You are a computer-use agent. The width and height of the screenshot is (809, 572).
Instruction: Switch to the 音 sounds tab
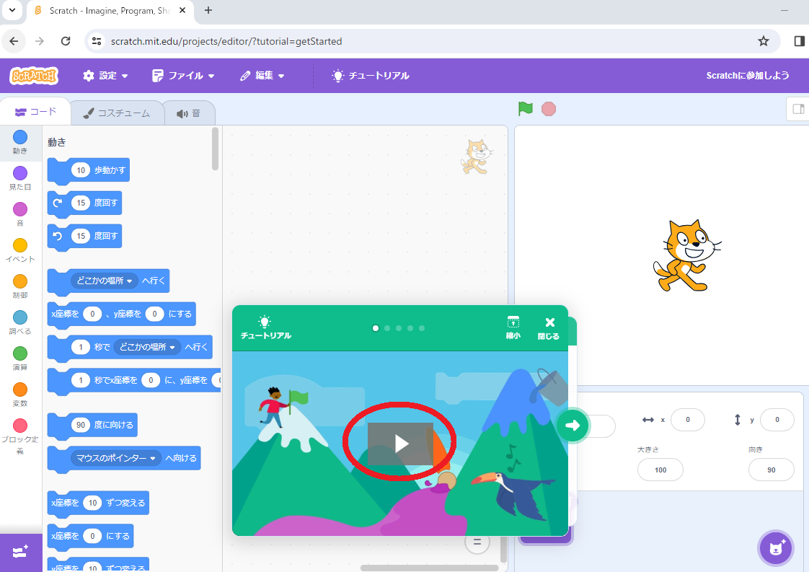pyautogui.click(x=189, y=113)
